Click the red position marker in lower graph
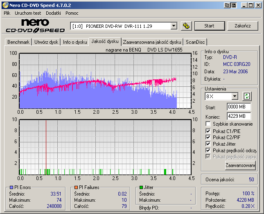Image resolution: width=264 pixels, height=214 pixels. pyautogui.click(x=46, y=147)
